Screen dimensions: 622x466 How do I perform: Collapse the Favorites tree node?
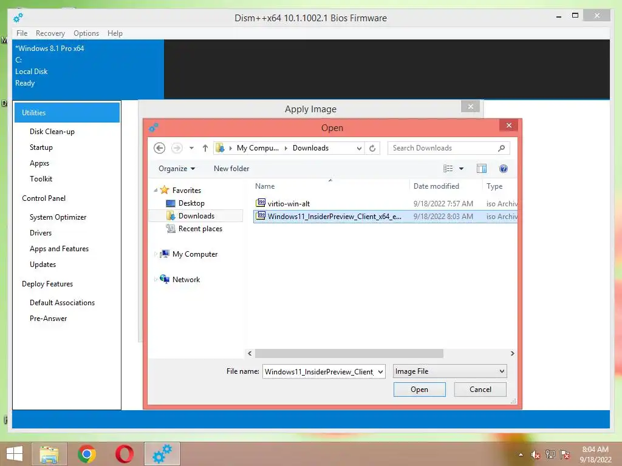point(155,191)
